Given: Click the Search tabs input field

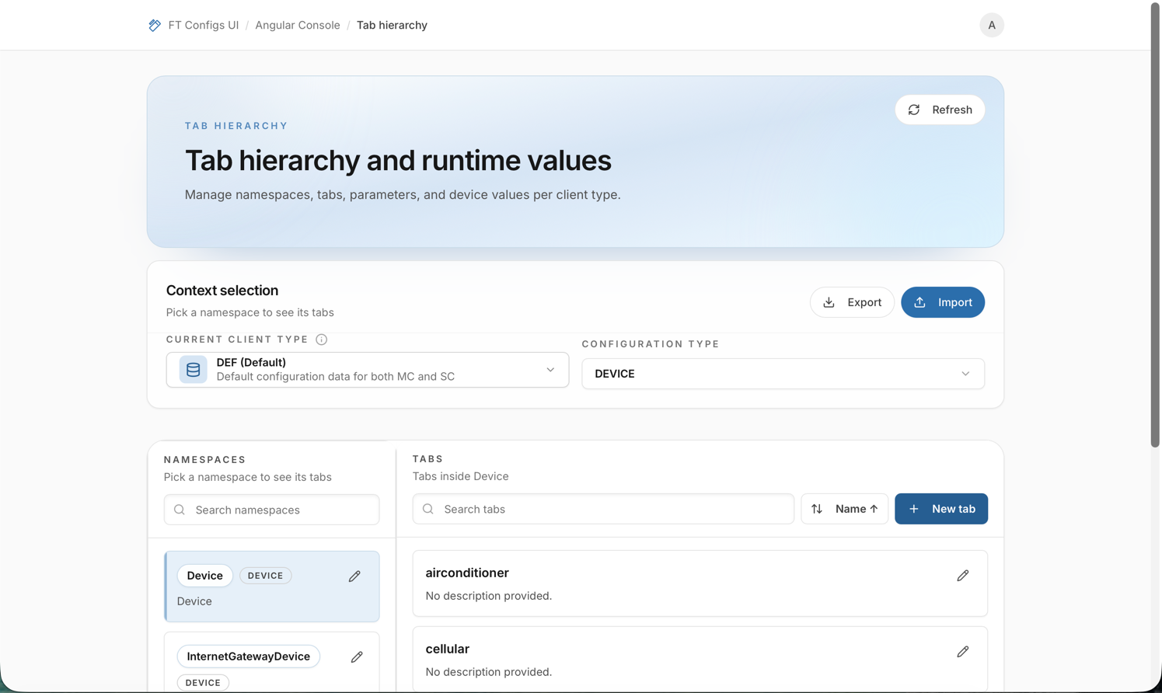Looking at the screenshot, I should pyautogui.click(x=603, y=509).
